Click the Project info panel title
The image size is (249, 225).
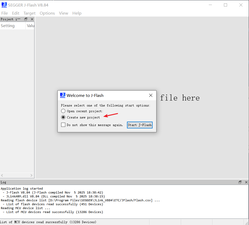point(10,19)
